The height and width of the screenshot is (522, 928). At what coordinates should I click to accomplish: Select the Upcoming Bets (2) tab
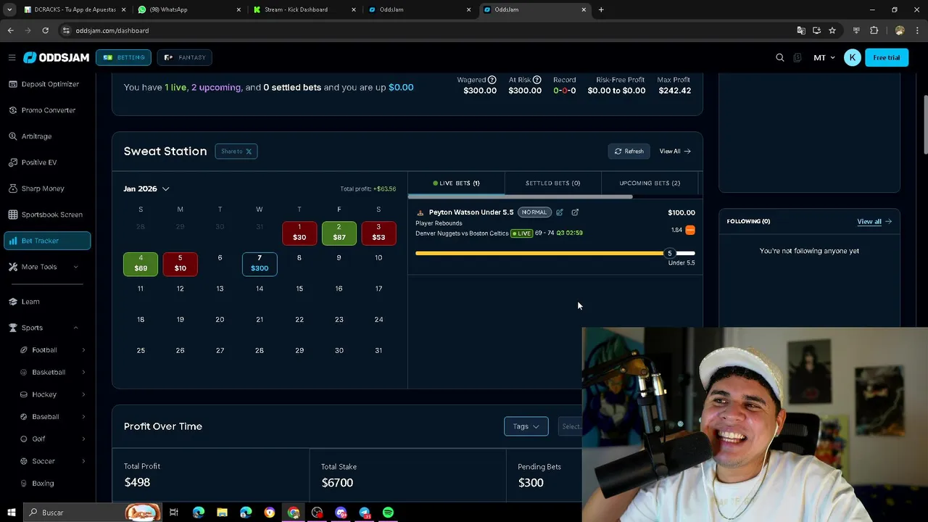point(650,183)
